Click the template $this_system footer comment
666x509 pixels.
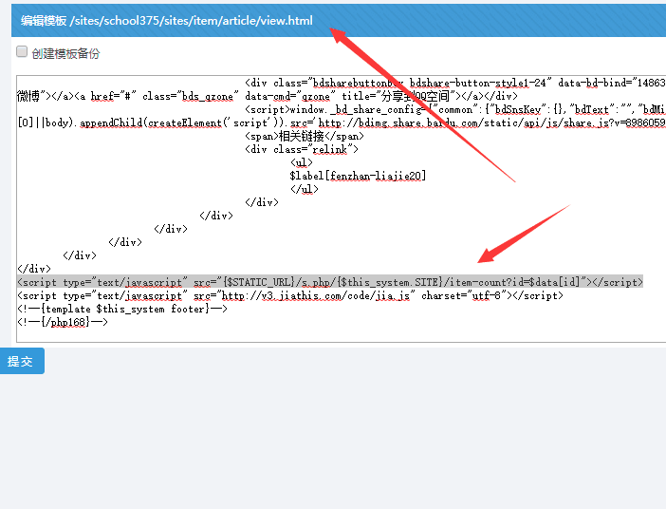click(121, 309)
